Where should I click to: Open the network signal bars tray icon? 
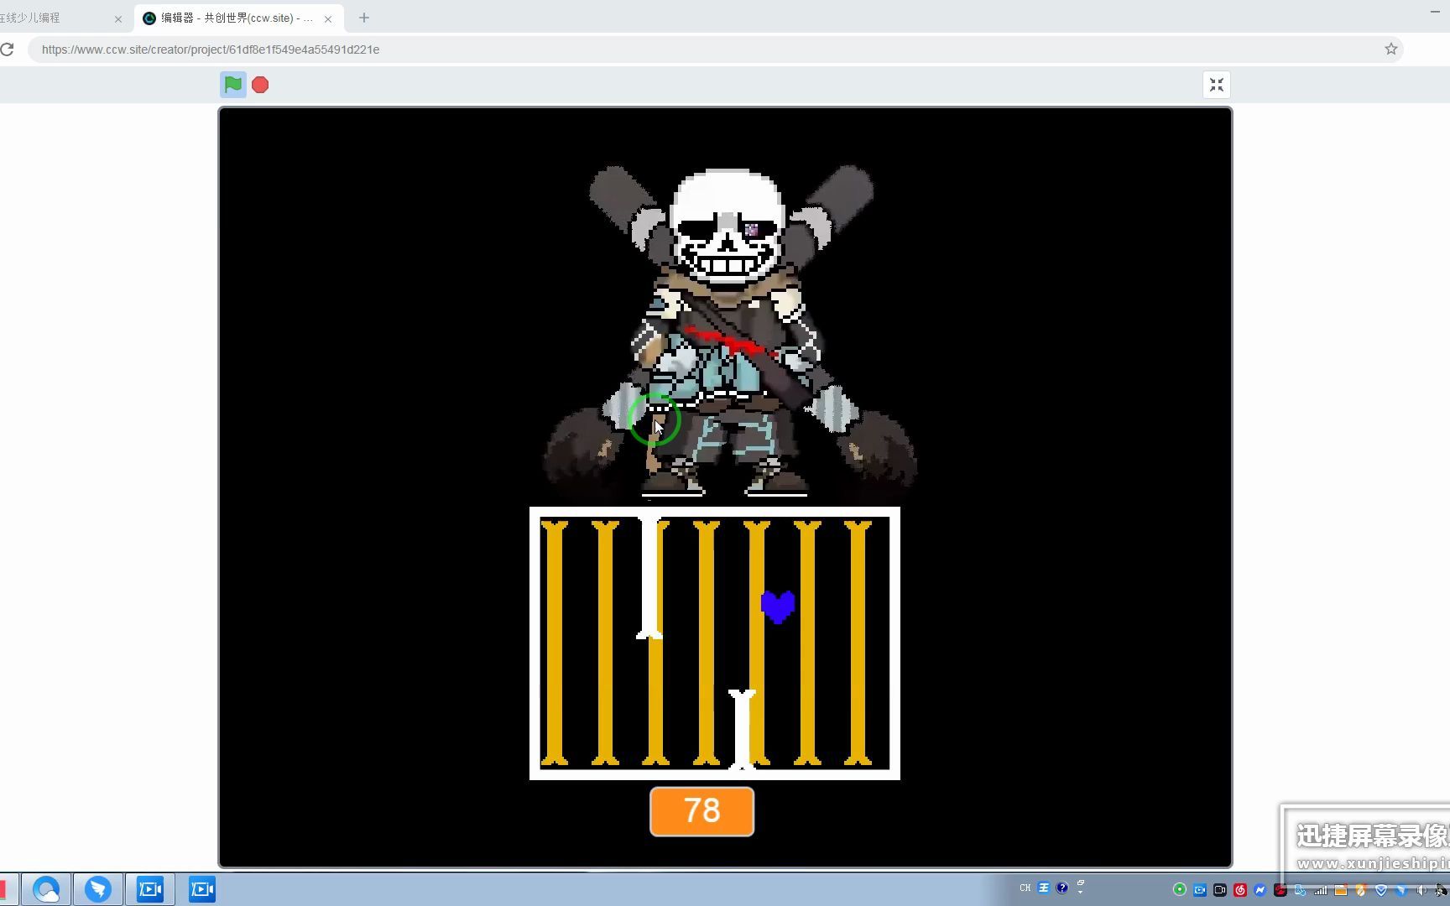1321,890
